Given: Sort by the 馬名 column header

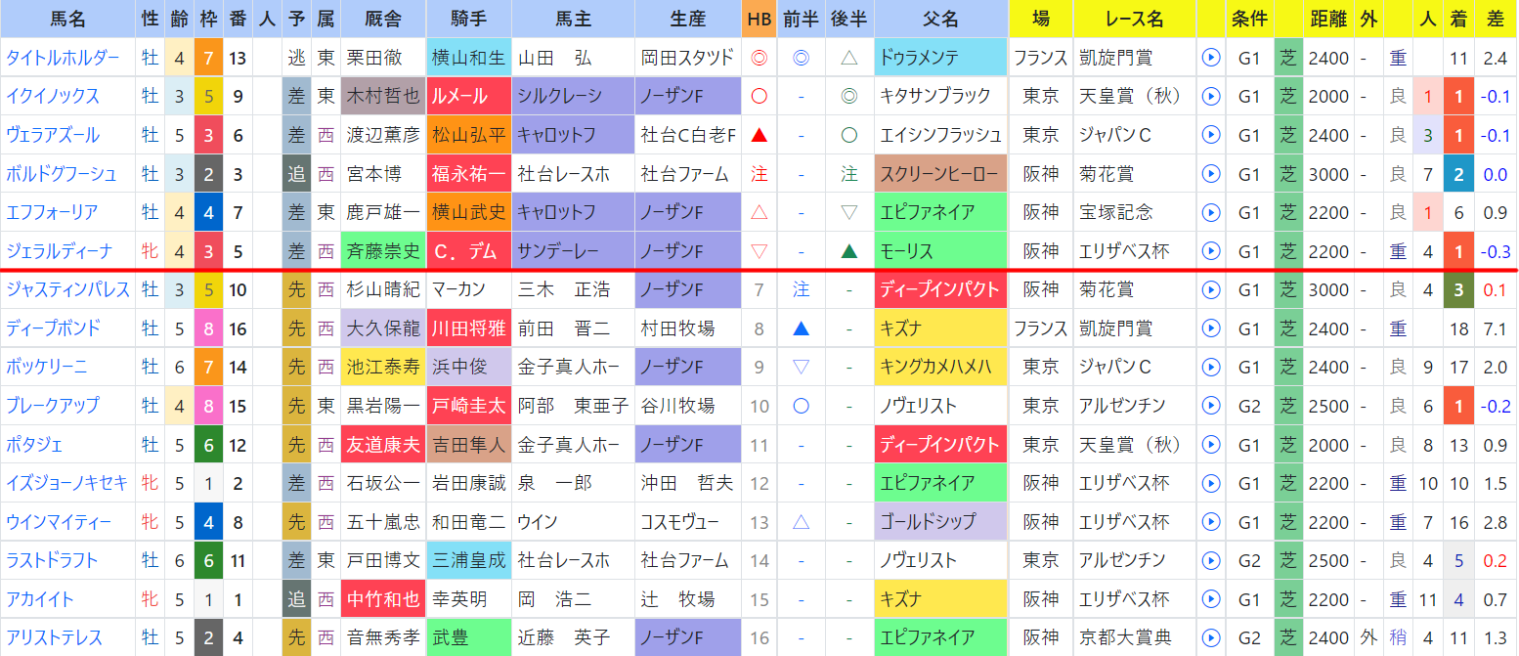Looking at the screenshot, I should [x=68, y=19].
